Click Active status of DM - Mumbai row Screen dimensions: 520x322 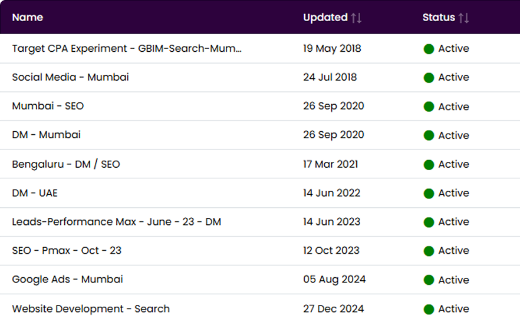(453, 135)
